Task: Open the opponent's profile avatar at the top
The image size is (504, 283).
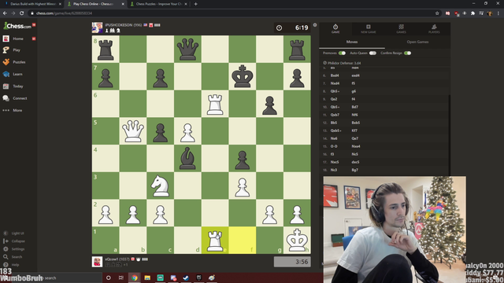Action: [97, 28]
